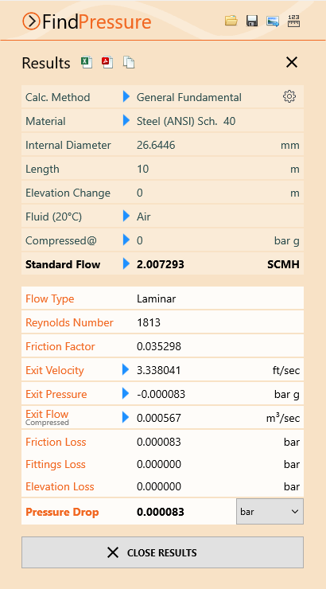326x589 pixels.
Task: Click the Friction Loss label
Action: [56, 442]
